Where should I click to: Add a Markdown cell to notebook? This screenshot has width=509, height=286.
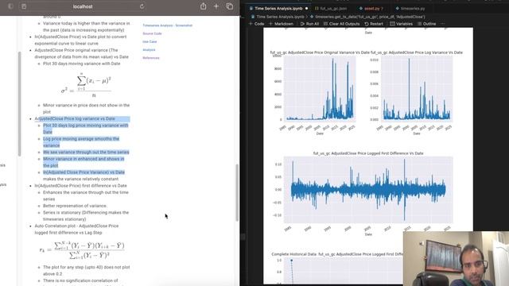(x=281, y=24)
